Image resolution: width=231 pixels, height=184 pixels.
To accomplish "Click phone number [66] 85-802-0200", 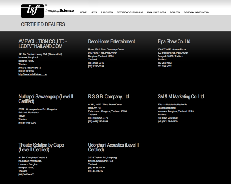I will click(27, 123).
